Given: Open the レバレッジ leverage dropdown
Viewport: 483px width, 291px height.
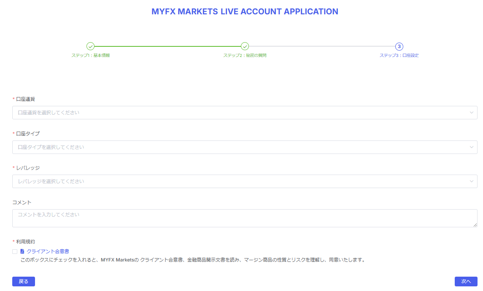Looking at the screenshot, I should click(245, 181).
